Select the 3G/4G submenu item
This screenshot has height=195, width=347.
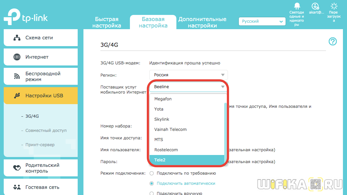pyautogui.click(x=32, y=116)
